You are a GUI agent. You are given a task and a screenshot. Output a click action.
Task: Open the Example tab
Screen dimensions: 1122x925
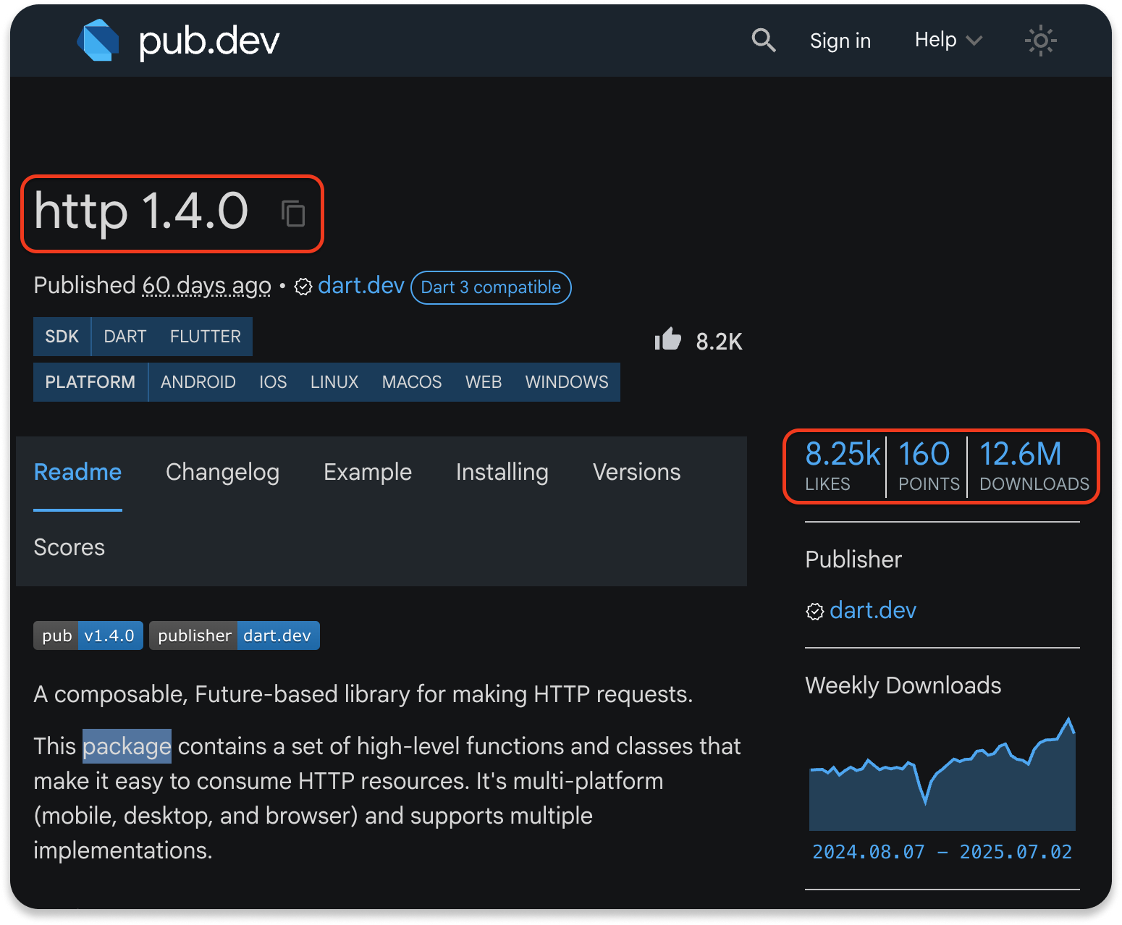(x=367, y=472)
